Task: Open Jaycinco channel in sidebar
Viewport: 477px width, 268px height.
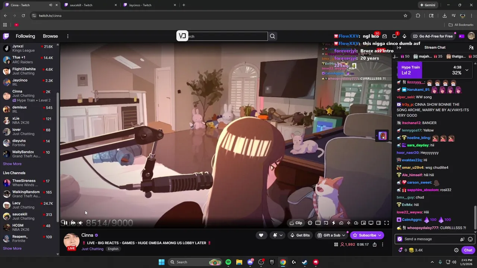Action: tap(30, 82)
